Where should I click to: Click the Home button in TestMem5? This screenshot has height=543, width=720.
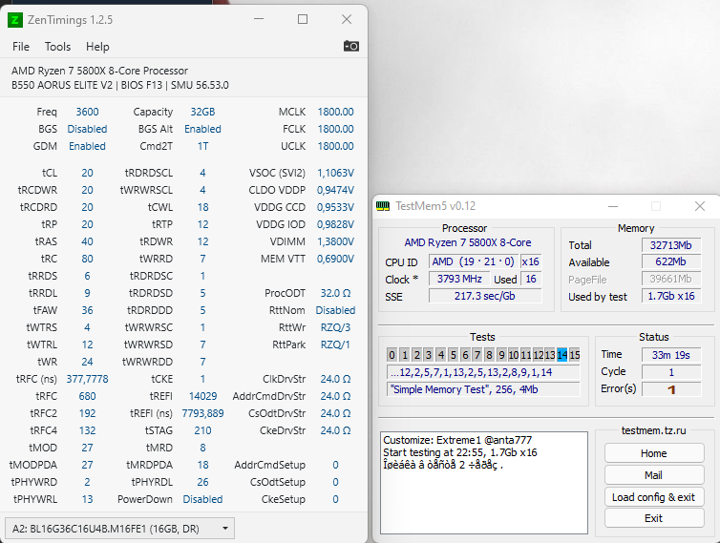coord(654,453)
